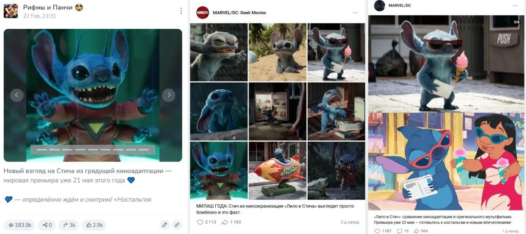Screen dimensions: 526x234
Task: Open the grey growling Stitch thumbnail
Action: (219, 52)
